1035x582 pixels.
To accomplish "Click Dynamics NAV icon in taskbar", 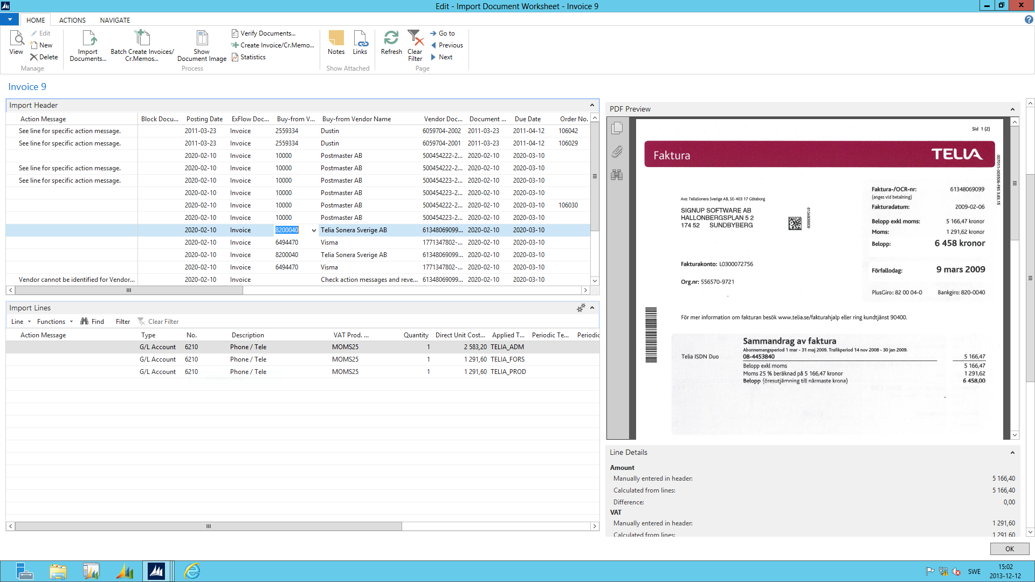I will pyautogui.click(x=156, y=571).
